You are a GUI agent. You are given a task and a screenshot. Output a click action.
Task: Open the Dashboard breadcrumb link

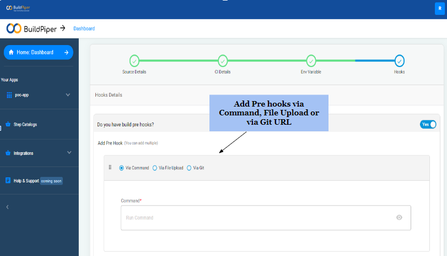(x=84, y=29)
